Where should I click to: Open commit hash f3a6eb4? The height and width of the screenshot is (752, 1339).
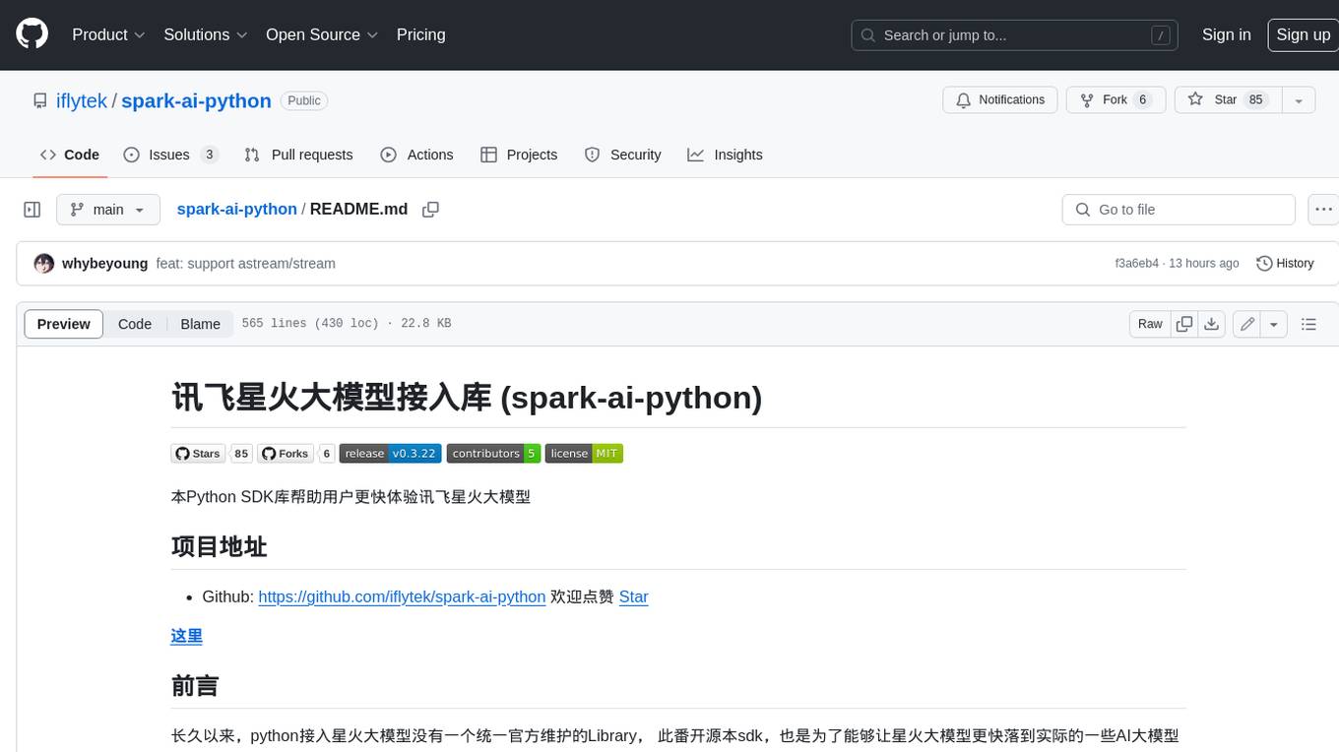coord(1136,264)
